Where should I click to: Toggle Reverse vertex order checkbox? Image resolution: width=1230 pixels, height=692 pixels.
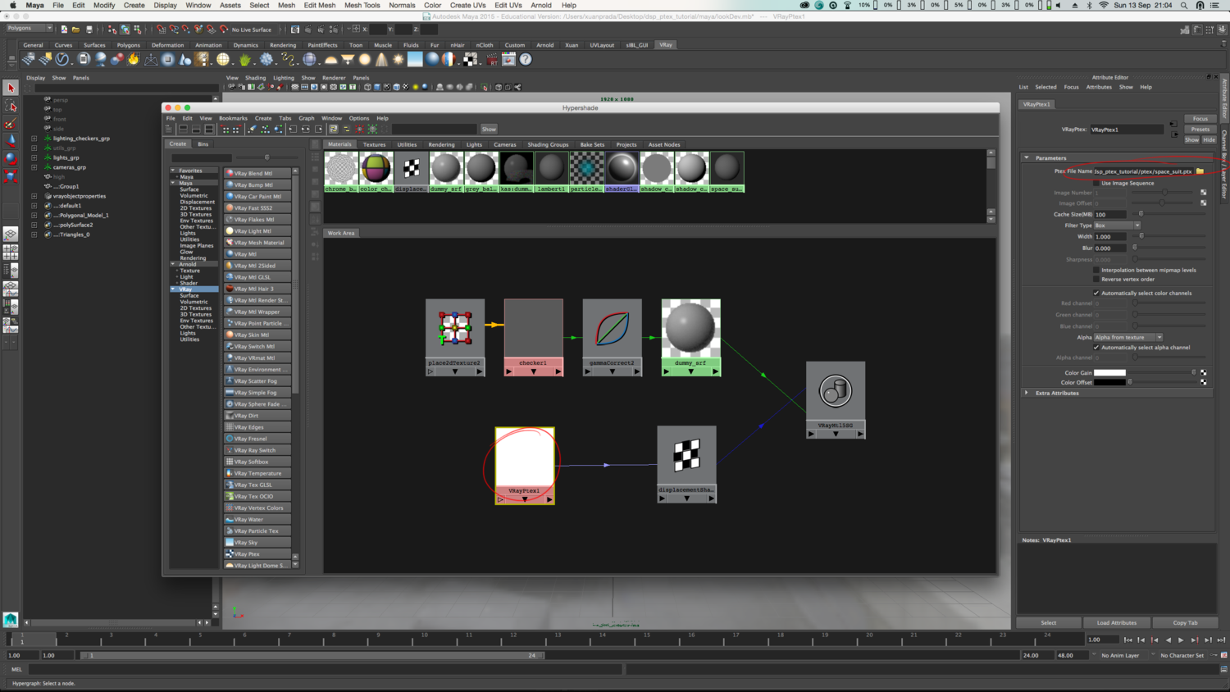point(1096,279)
